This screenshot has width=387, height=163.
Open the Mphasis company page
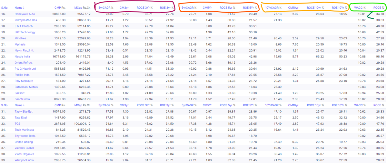21,45
